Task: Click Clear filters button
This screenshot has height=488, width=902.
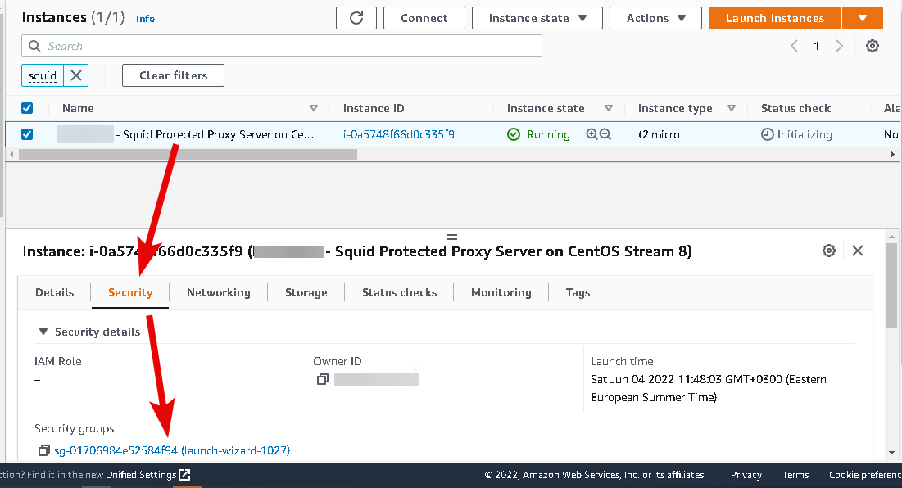Action: click(173, 75)
